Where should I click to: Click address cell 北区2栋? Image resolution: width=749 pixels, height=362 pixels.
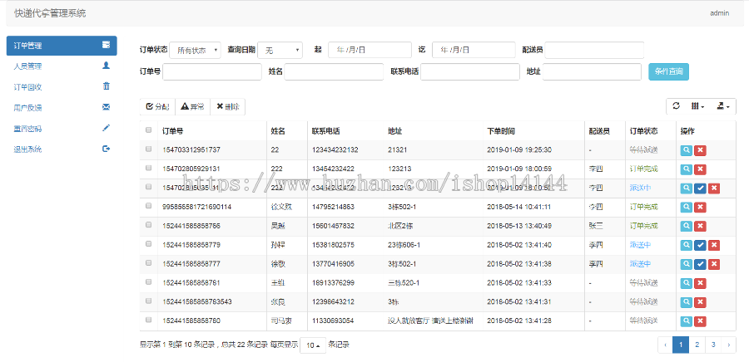click(400, 226)
